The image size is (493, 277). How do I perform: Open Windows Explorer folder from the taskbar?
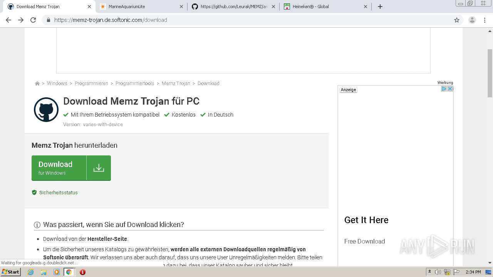44,272
